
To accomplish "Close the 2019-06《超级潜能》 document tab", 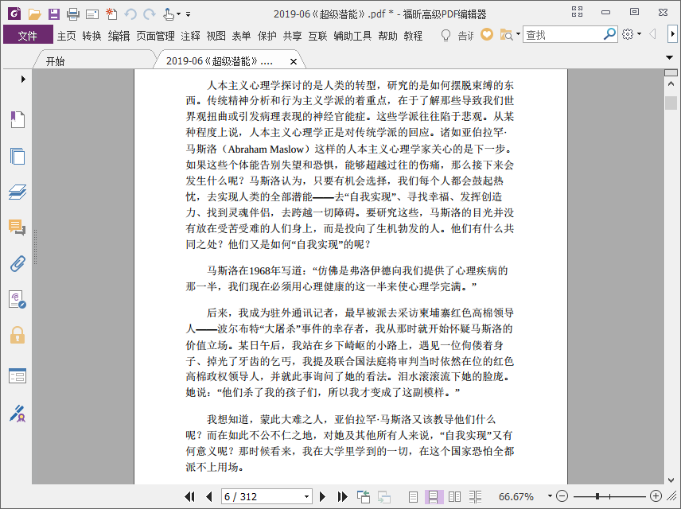I will [294, 62].
